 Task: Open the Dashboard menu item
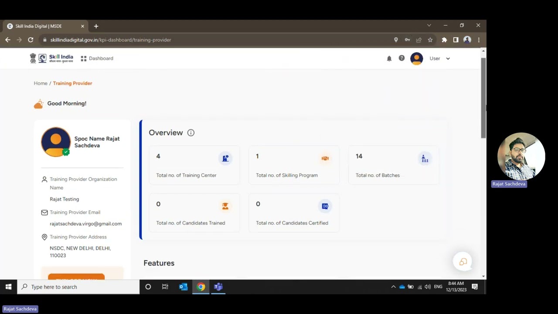click(x=97, y=58)
